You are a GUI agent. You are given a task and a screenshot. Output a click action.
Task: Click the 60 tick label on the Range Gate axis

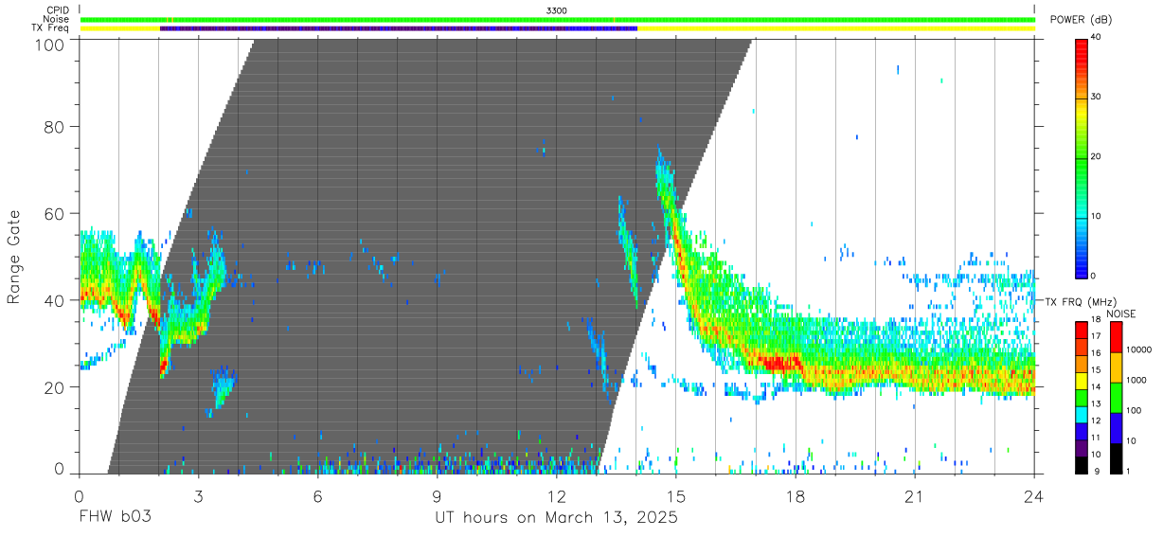54,213
